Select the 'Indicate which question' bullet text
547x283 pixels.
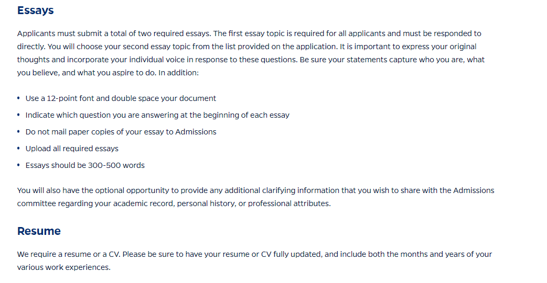(x=157, y=115)
